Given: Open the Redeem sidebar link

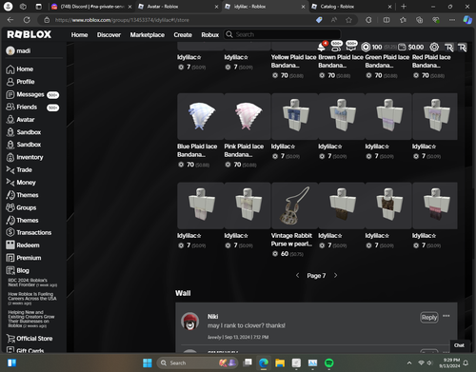Looking at the screenshot, I should (23, 245).
